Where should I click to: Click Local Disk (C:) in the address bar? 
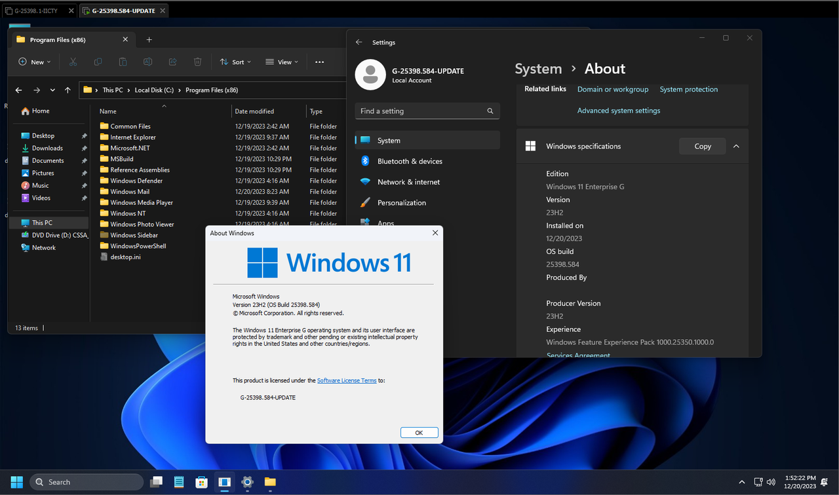(154, 90)
